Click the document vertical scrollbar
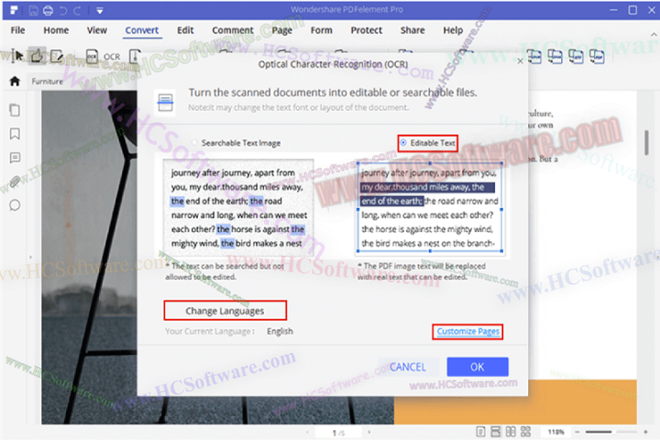The image size is (660, 440). tap(646, 143)
